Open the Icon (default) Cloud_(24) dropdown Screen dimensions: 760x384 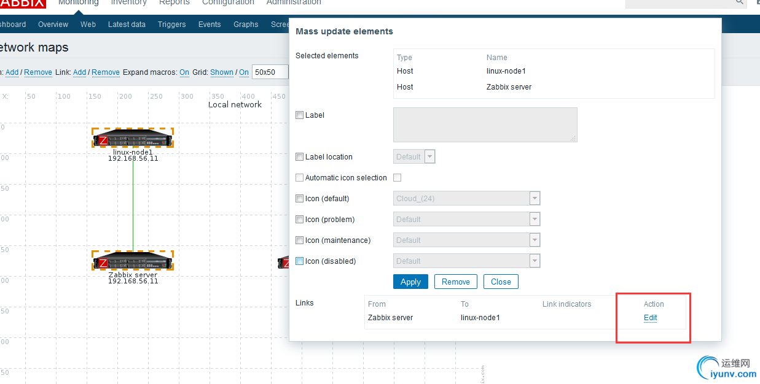(x=467, y=199)
